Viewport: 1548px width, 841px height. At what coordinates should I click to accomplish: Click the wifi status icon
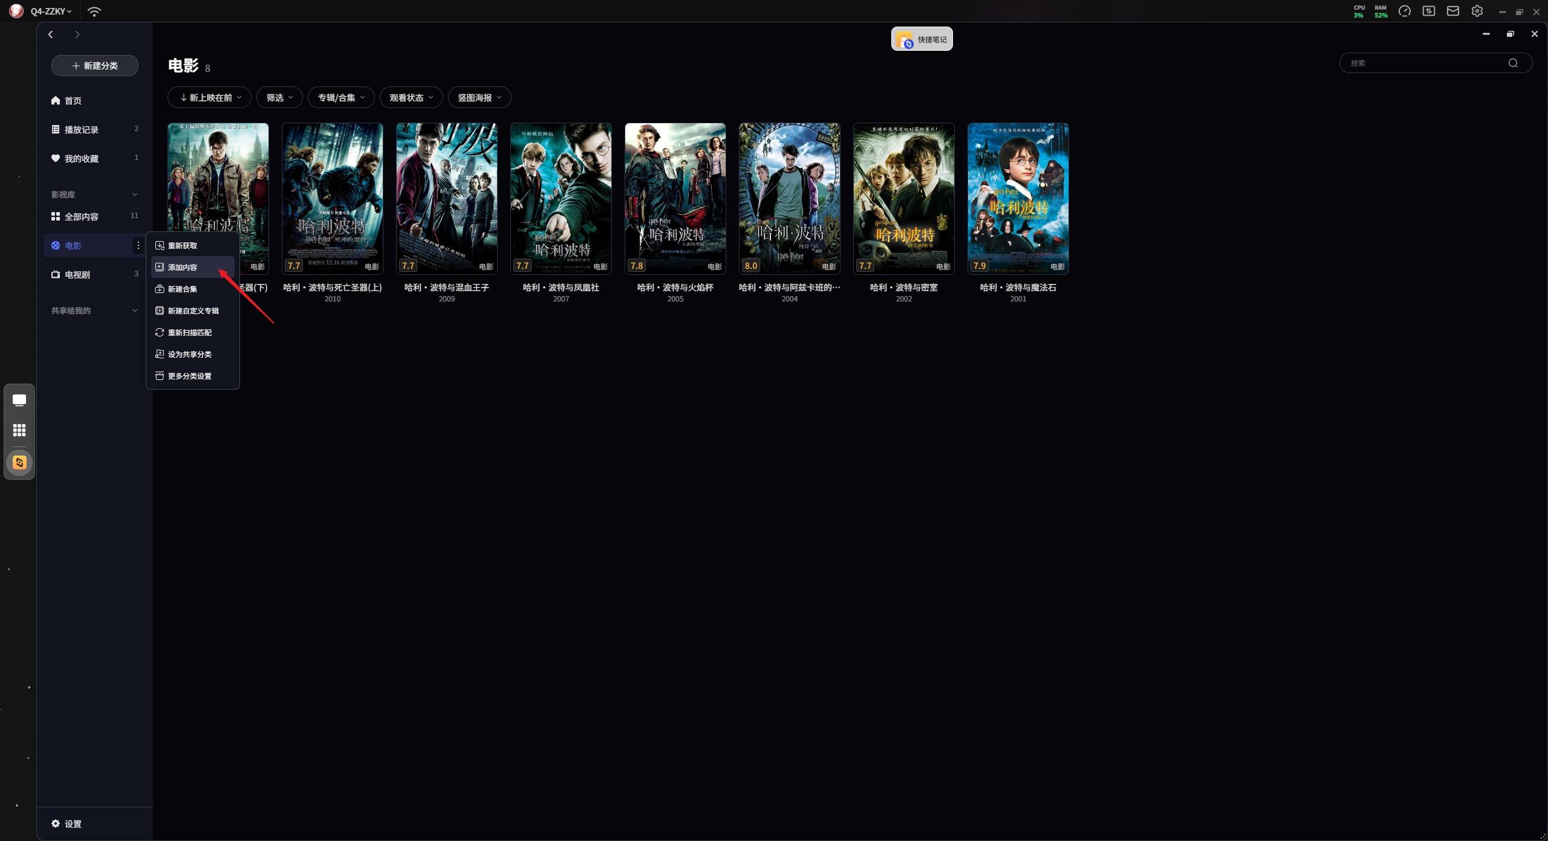tap(94, 11)
